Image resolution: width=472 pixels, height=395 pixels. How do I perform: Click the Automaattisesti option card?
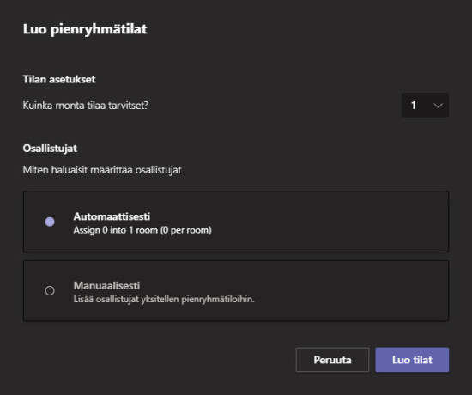coord(236,222)
